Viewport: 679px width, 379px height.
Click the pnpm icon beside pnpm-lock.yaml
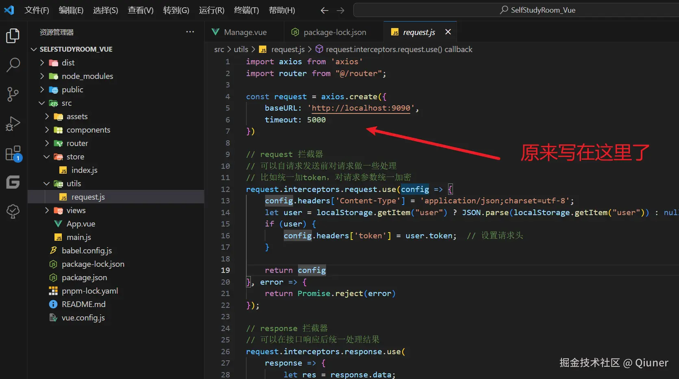click(x=53, y=291)
